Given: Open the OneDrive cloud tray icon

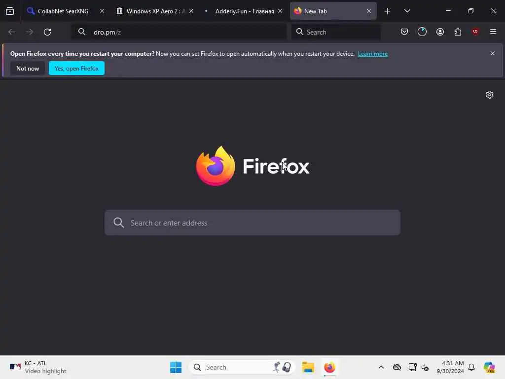Looking at the screenshot, I should (397, 367).
